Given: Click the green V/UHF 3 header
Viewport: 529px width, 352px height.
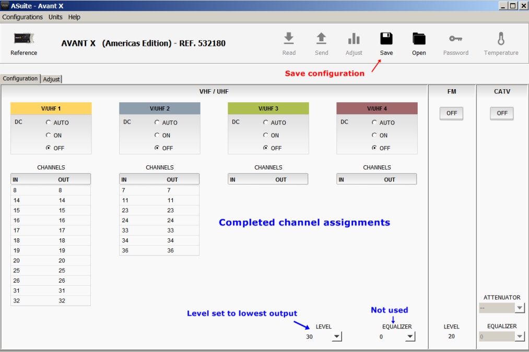Looking at the screenshot, I should (x=268, y=108).
